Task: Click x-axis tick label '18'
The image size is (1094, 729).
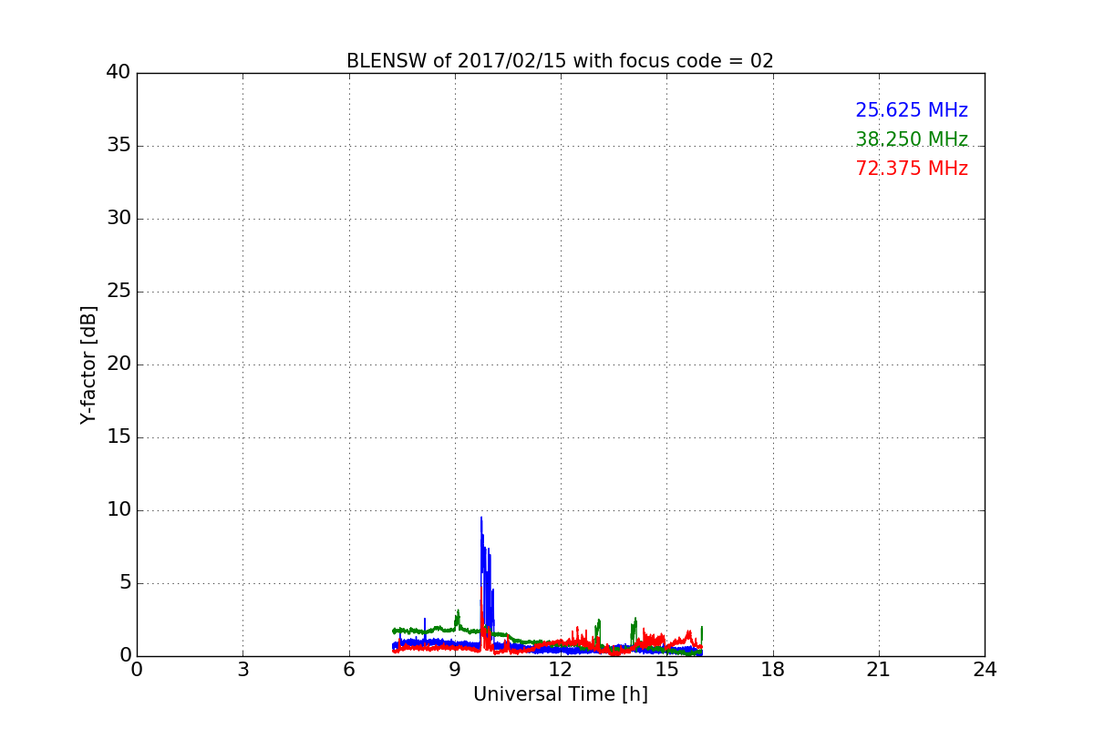Action: click(773, 670)
